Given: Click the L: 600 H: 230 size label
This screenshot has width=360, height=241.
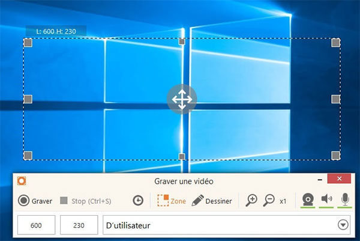Looking at the screenshot, I should pos(56,31).
